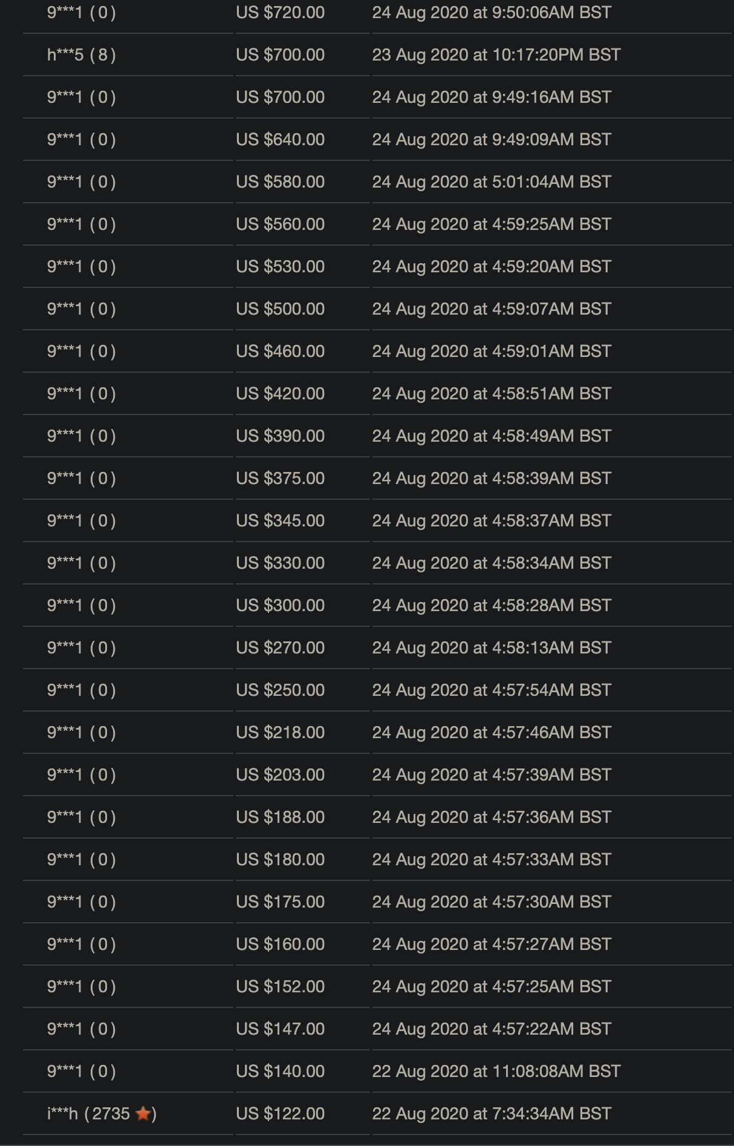Select the US $152.00 bid amount
The height and width of the screenshot is (1146, 734).
click(x=281, y=987)
